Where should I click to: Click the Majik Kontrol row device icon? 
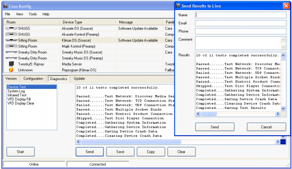click(11, 46)
